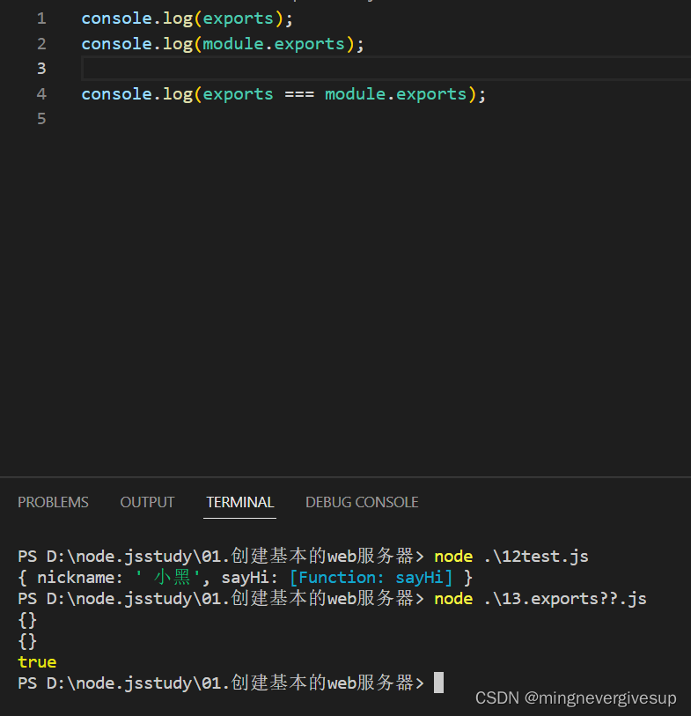This screenshot has width=691, height=716.
Task: Click line number 5 in the gutter
Action: [41, 119]
